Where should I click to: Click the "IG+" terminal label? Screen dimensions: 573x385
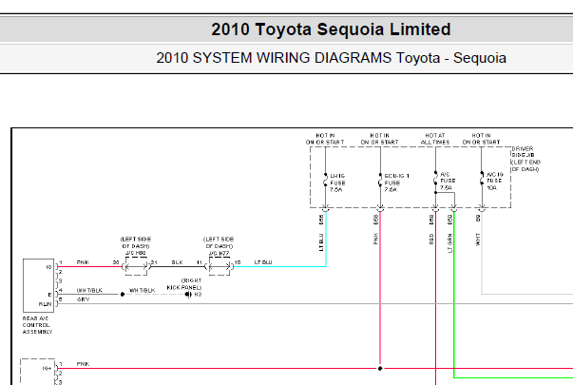(47, 369)
